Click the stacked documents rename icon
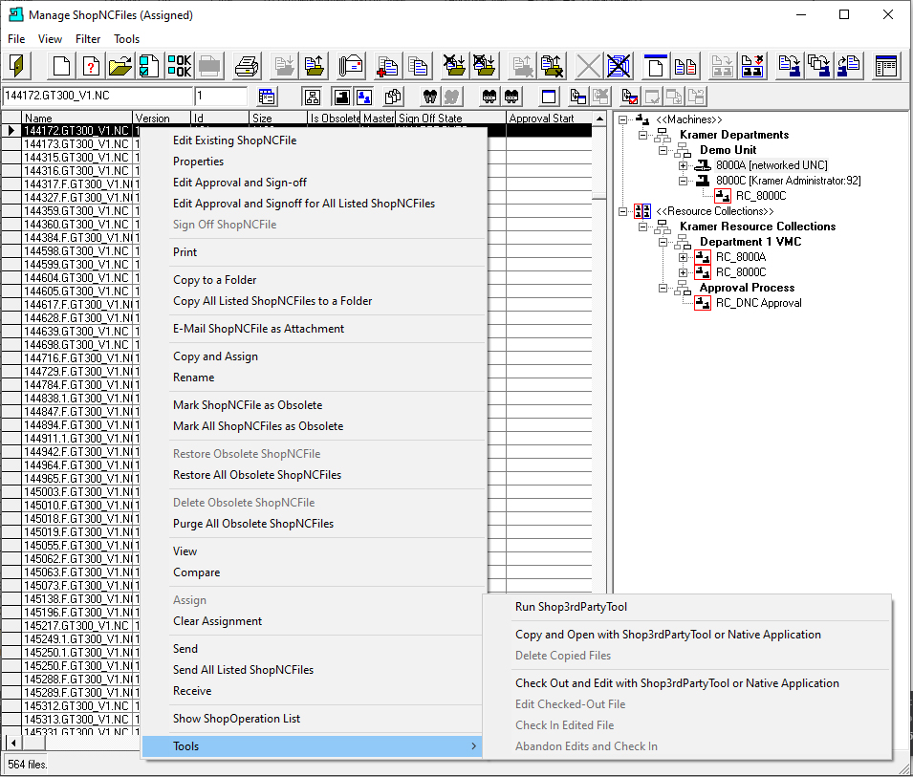The height and width of the screenshot is (777, 913). [418, 66]
